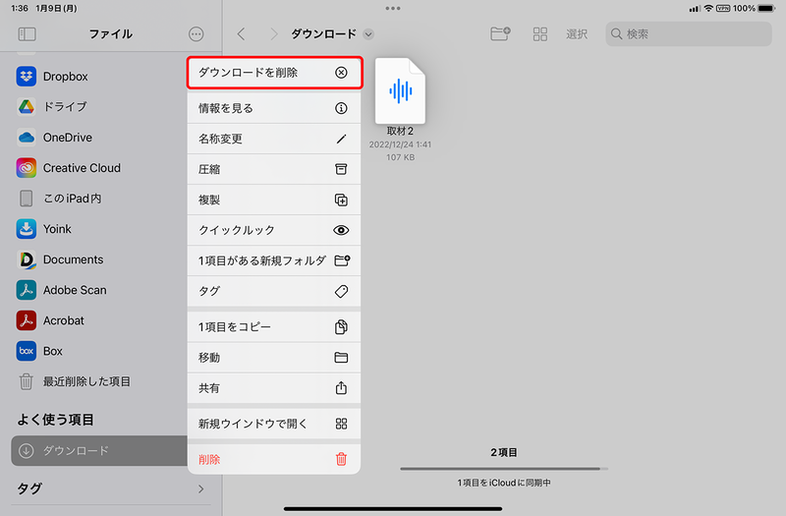Choose 複製 from context menu
Screen dimensions: 786x516
pos(274,201)
